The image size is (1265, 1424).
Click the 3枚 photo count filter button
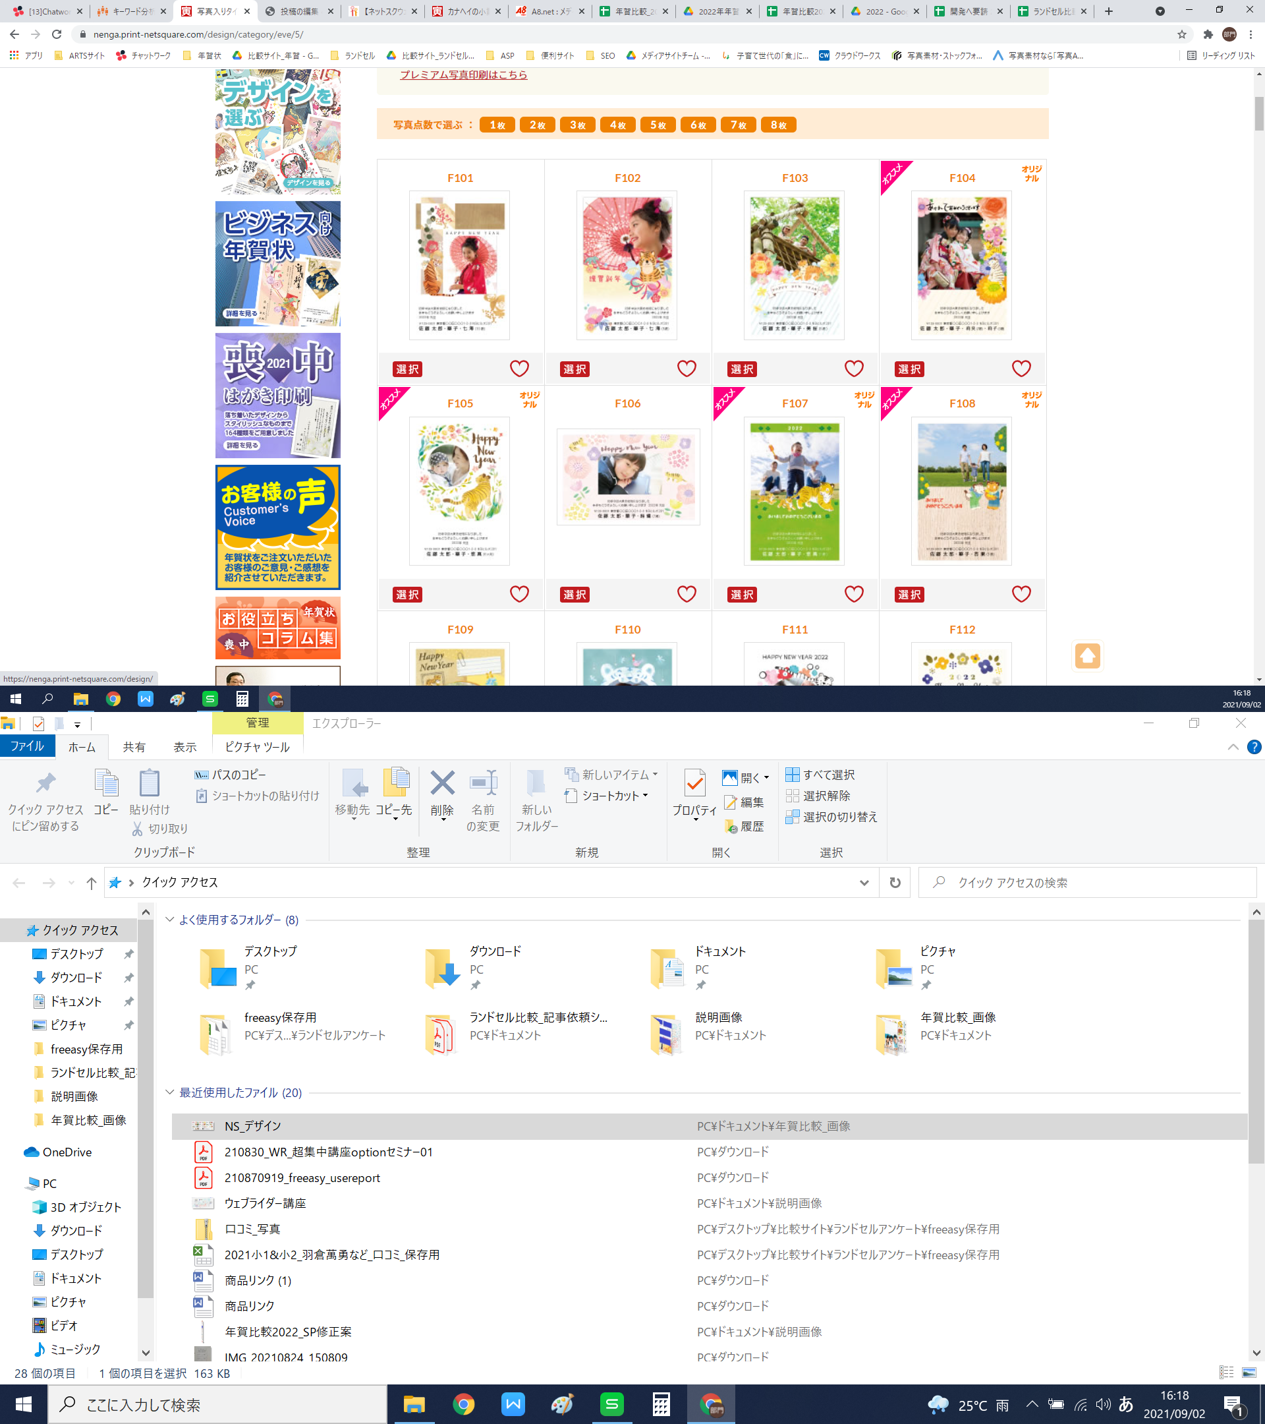(577, 125)
